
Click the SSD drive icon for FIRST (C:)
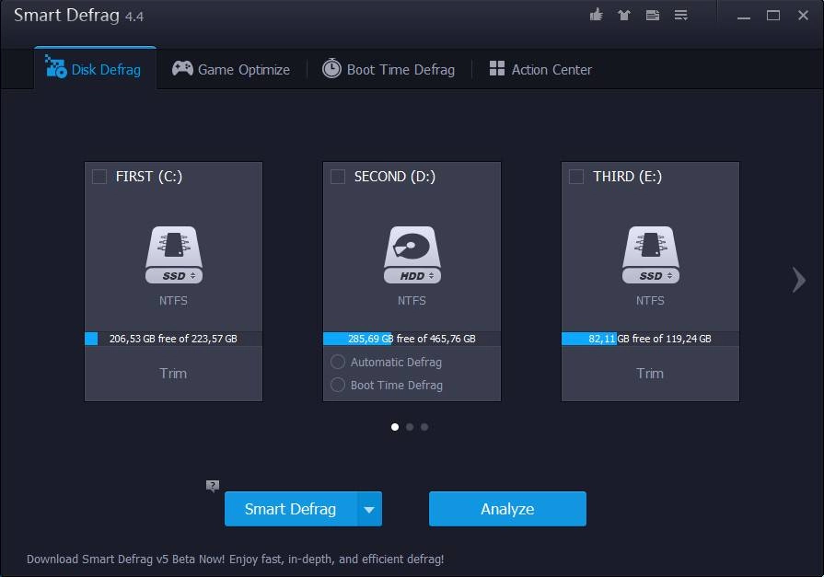[x=174, y=255]
